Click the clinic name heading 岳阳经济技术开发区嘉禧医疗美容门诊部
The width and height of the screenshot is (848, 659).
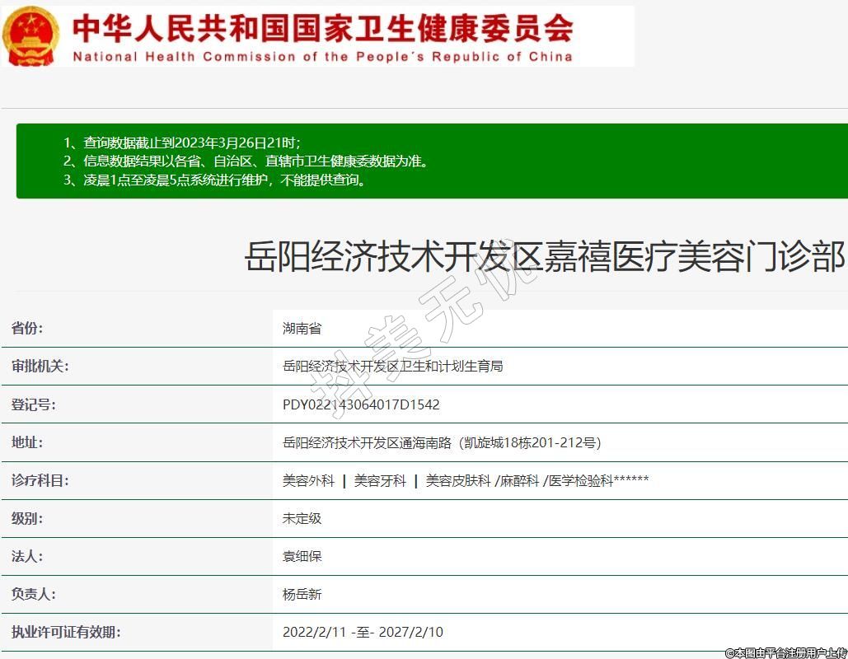click(545, 257)
